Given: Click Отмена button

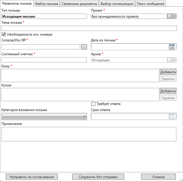Looking at the screenshot, I should tap(158, 177).
